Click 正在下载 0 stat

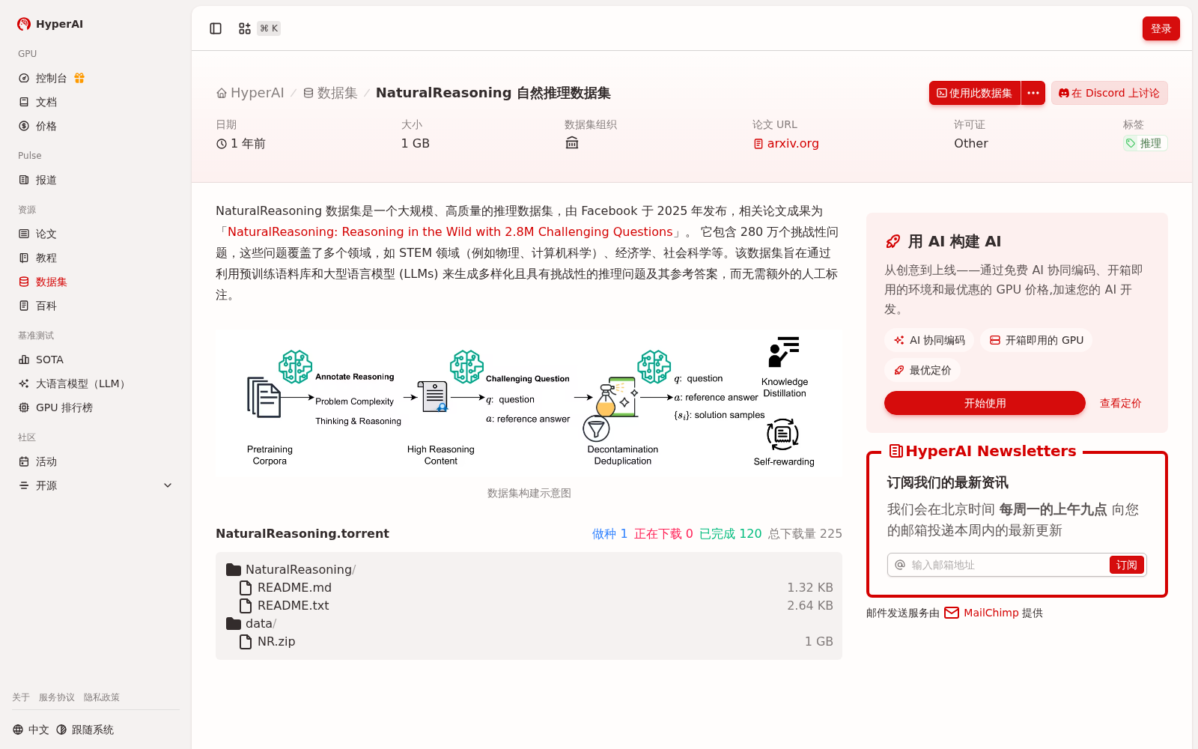click(x=663, y=533)
